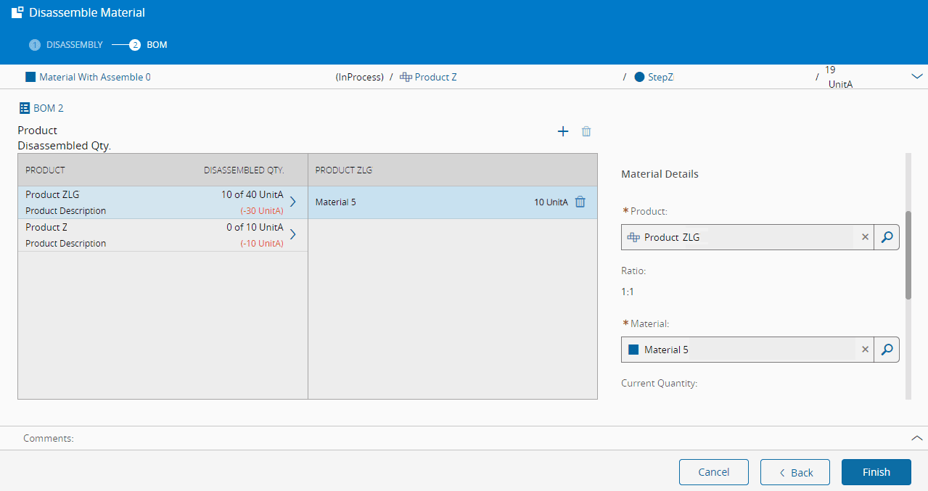The image size is (928, 491).
Task: Click the BOM 2 list icon
Action: point(25,108)
